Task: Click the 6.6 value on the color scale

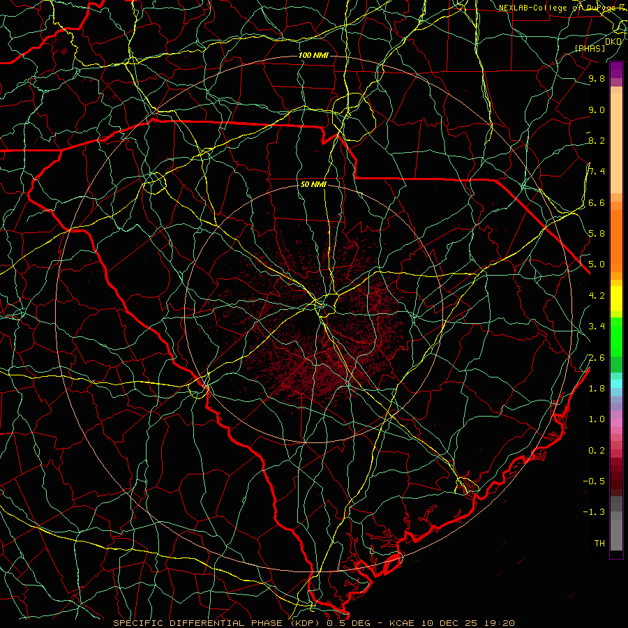Action: pos(597,202)
